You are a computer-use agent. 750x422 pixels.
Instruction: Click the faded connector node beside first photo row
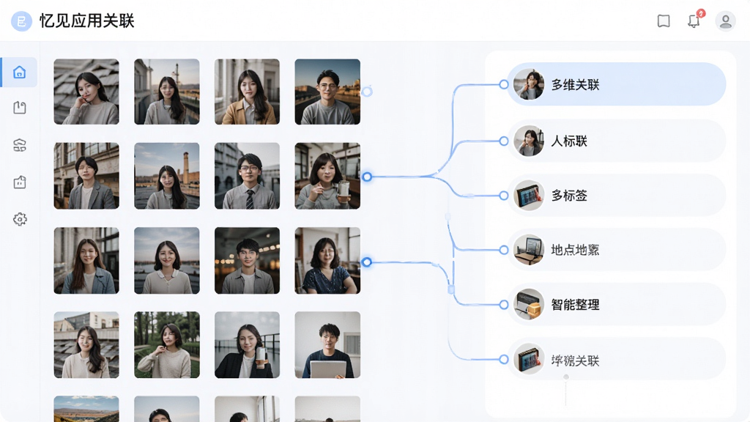[x=367, y=92]
